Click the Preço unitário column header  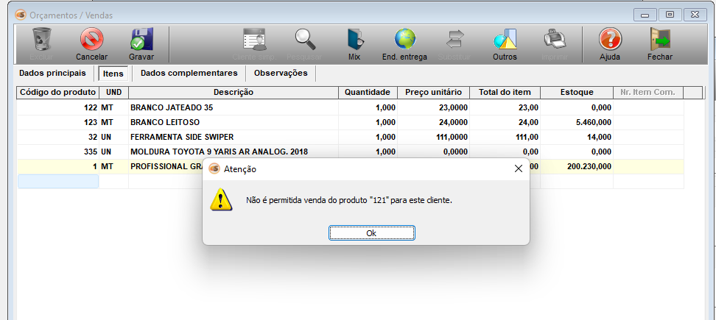433,93
